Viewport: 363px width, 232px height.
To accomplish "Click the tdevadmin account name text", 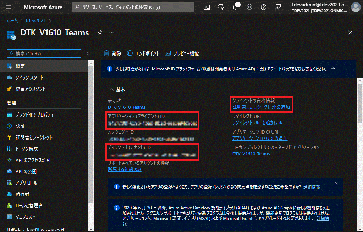I will 320,5.
